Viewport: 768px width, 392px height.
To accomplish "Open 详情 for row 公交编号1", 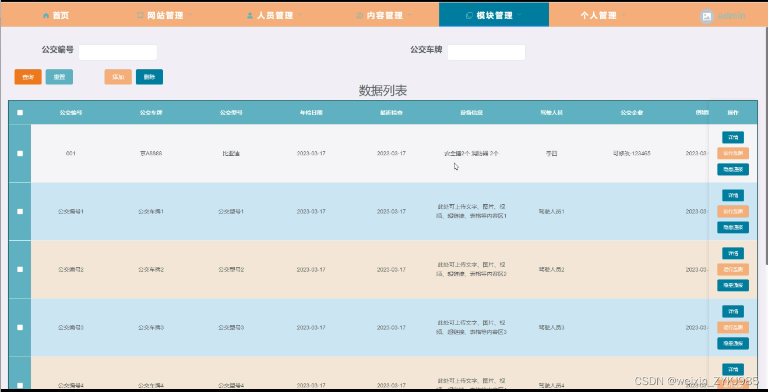I will click(733, 195).
